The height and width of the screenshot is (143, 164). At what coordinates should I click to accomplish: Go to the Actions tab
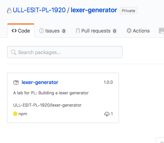click(x=138, y=31)
